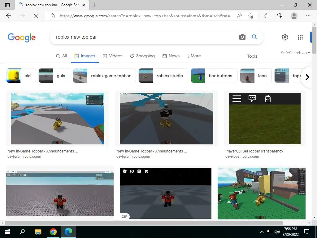Open Google quick settings gear
Viewport: 317px width, 238px height.
click(285, 37)
